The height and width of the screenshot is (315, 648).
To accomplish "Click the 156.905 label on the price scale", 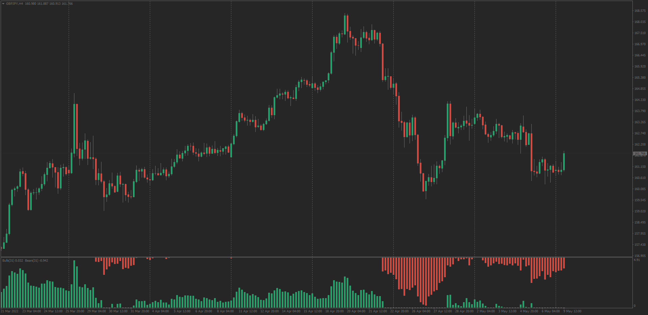I will click(x=640, y=256).
